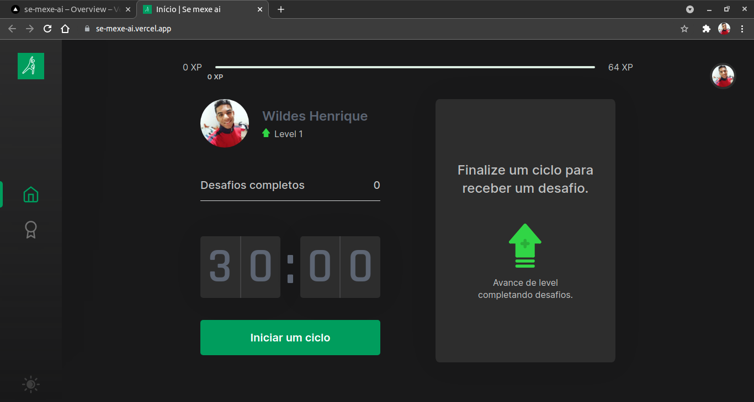The width and height of the screenshot is (754, 402).
Task: Close the se-mexe-ai Overview tab
Action: coord(128,9)
